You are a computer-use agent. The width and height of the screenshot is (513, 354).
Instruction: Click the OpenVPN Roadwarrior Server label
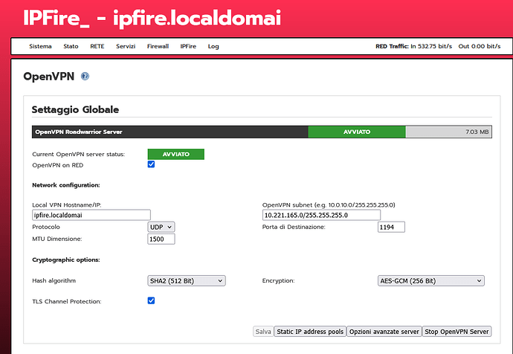pyautogui.click(x=79, y=132)
